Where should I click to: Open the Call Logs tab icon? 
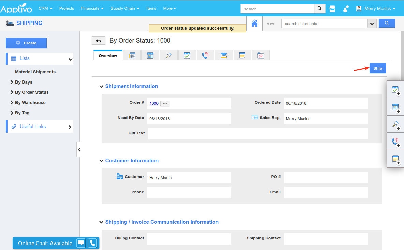coord(205,56)
